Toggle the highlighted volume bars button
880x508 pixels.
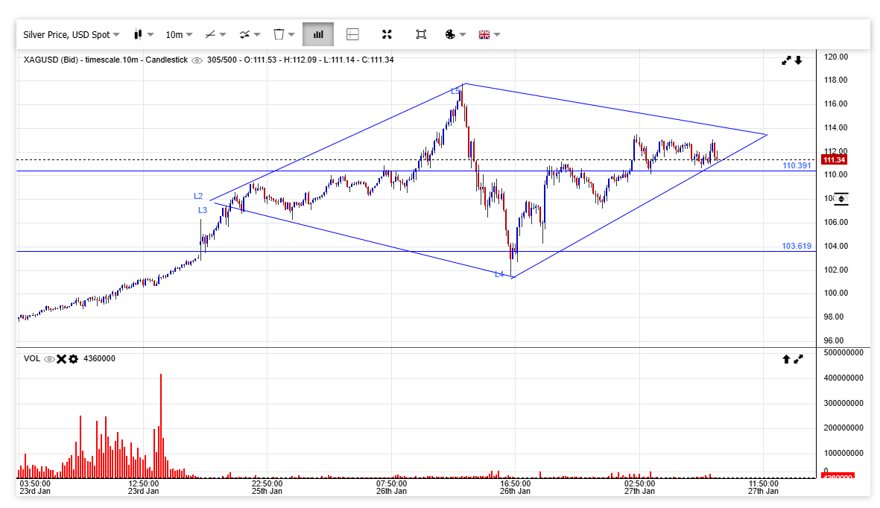coord(318,34)
